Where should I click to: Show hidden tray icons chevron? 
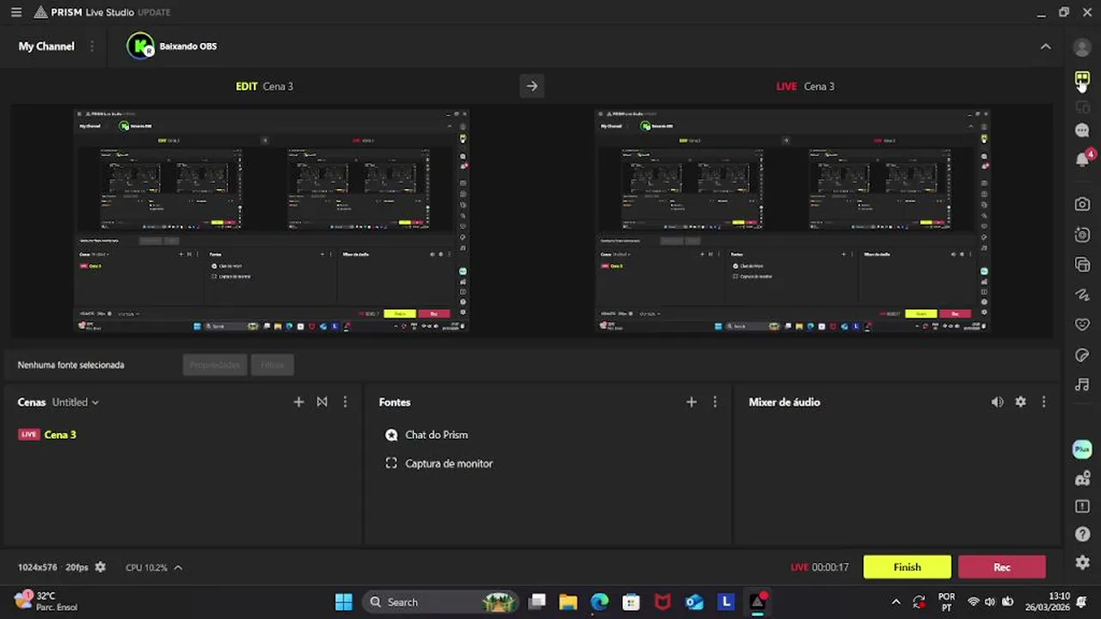click(x=895, y=602)
